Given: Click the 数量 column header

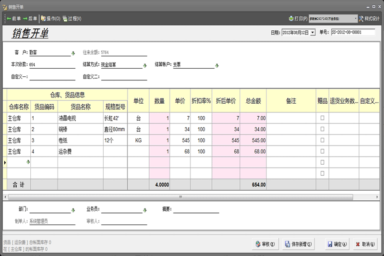Looking at the screenshot, I should pos(159,101).
